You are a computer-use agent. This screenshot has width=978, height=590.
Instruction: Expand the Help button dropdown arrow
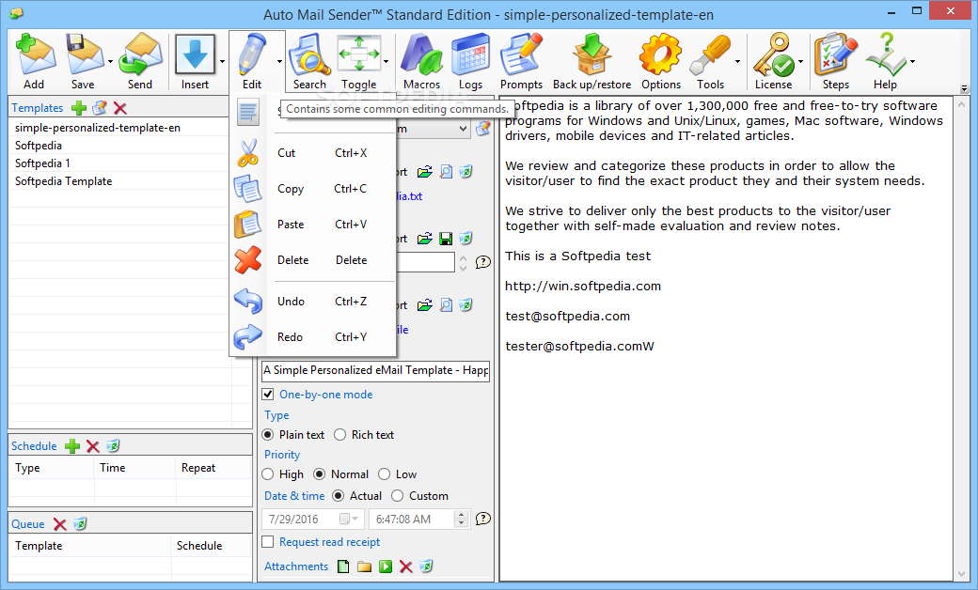coord(912,61)
